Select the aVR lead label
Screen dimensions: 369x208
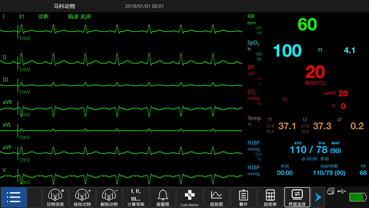point(7,103)
